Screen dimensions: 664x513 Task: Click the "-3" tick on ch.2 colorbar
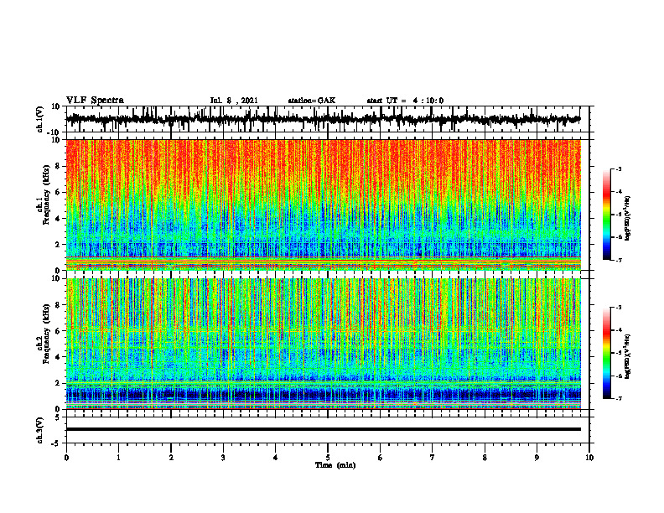point(618,308)
